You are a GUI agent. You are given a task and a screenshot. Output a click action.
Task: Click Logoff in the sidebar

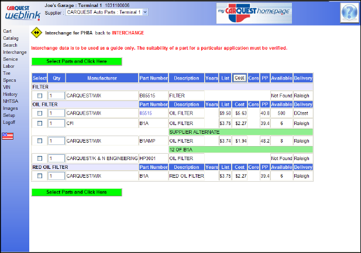coord(9,122)
